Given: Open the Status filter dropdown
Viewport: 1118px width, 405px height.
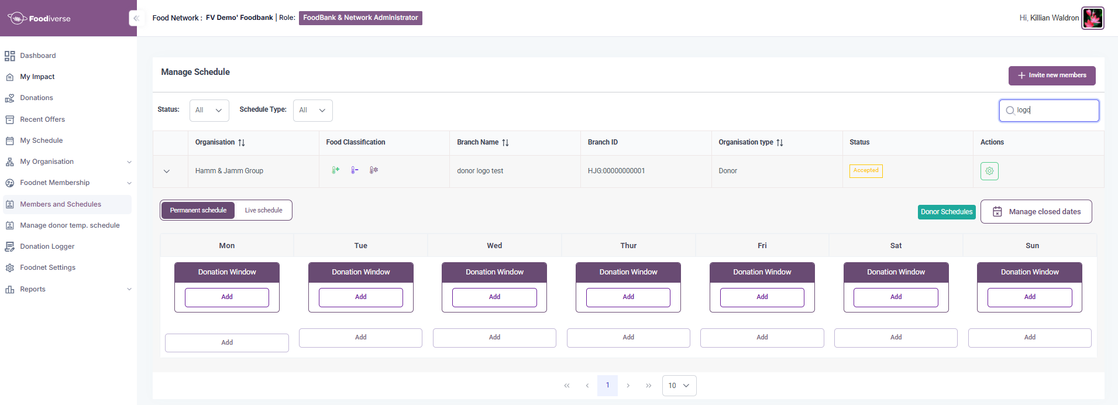Looking at the screenshot, I should 209,110.
